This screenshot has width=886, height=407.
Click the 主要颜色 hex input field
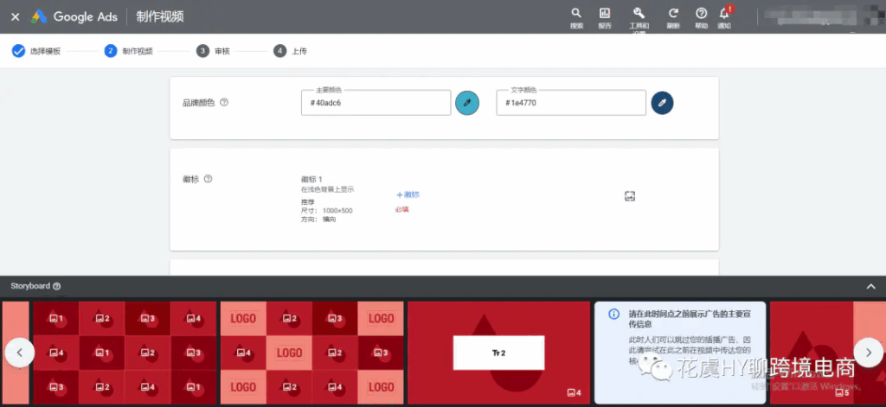376,103
